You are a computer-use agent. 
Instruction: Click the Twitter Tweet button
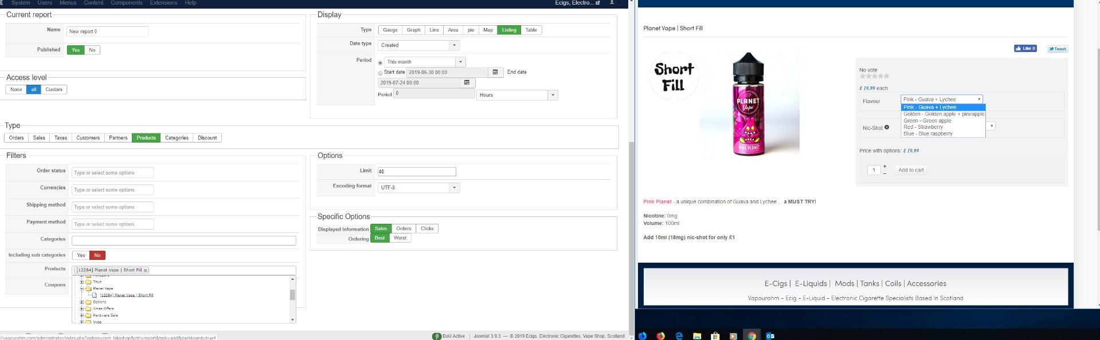(1058, 49)
